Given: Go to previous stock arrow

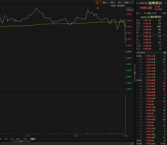Looking at the screenshot, I should click(x=137, y=3).
